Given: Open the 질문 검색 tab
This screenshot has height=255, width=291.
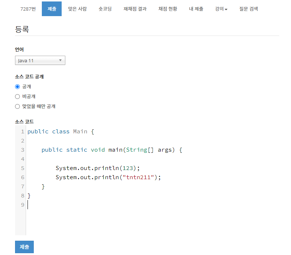Looking at the screenshot, I should pos(248,9).
